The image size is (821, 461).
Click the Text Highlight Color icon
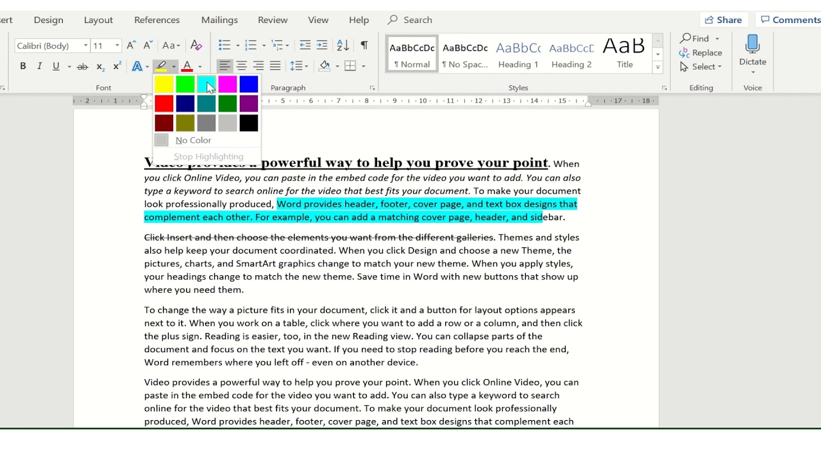161,66
